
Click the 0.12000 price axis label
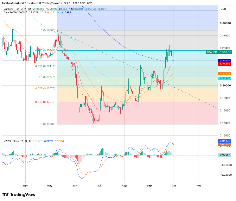click(225, 135)
